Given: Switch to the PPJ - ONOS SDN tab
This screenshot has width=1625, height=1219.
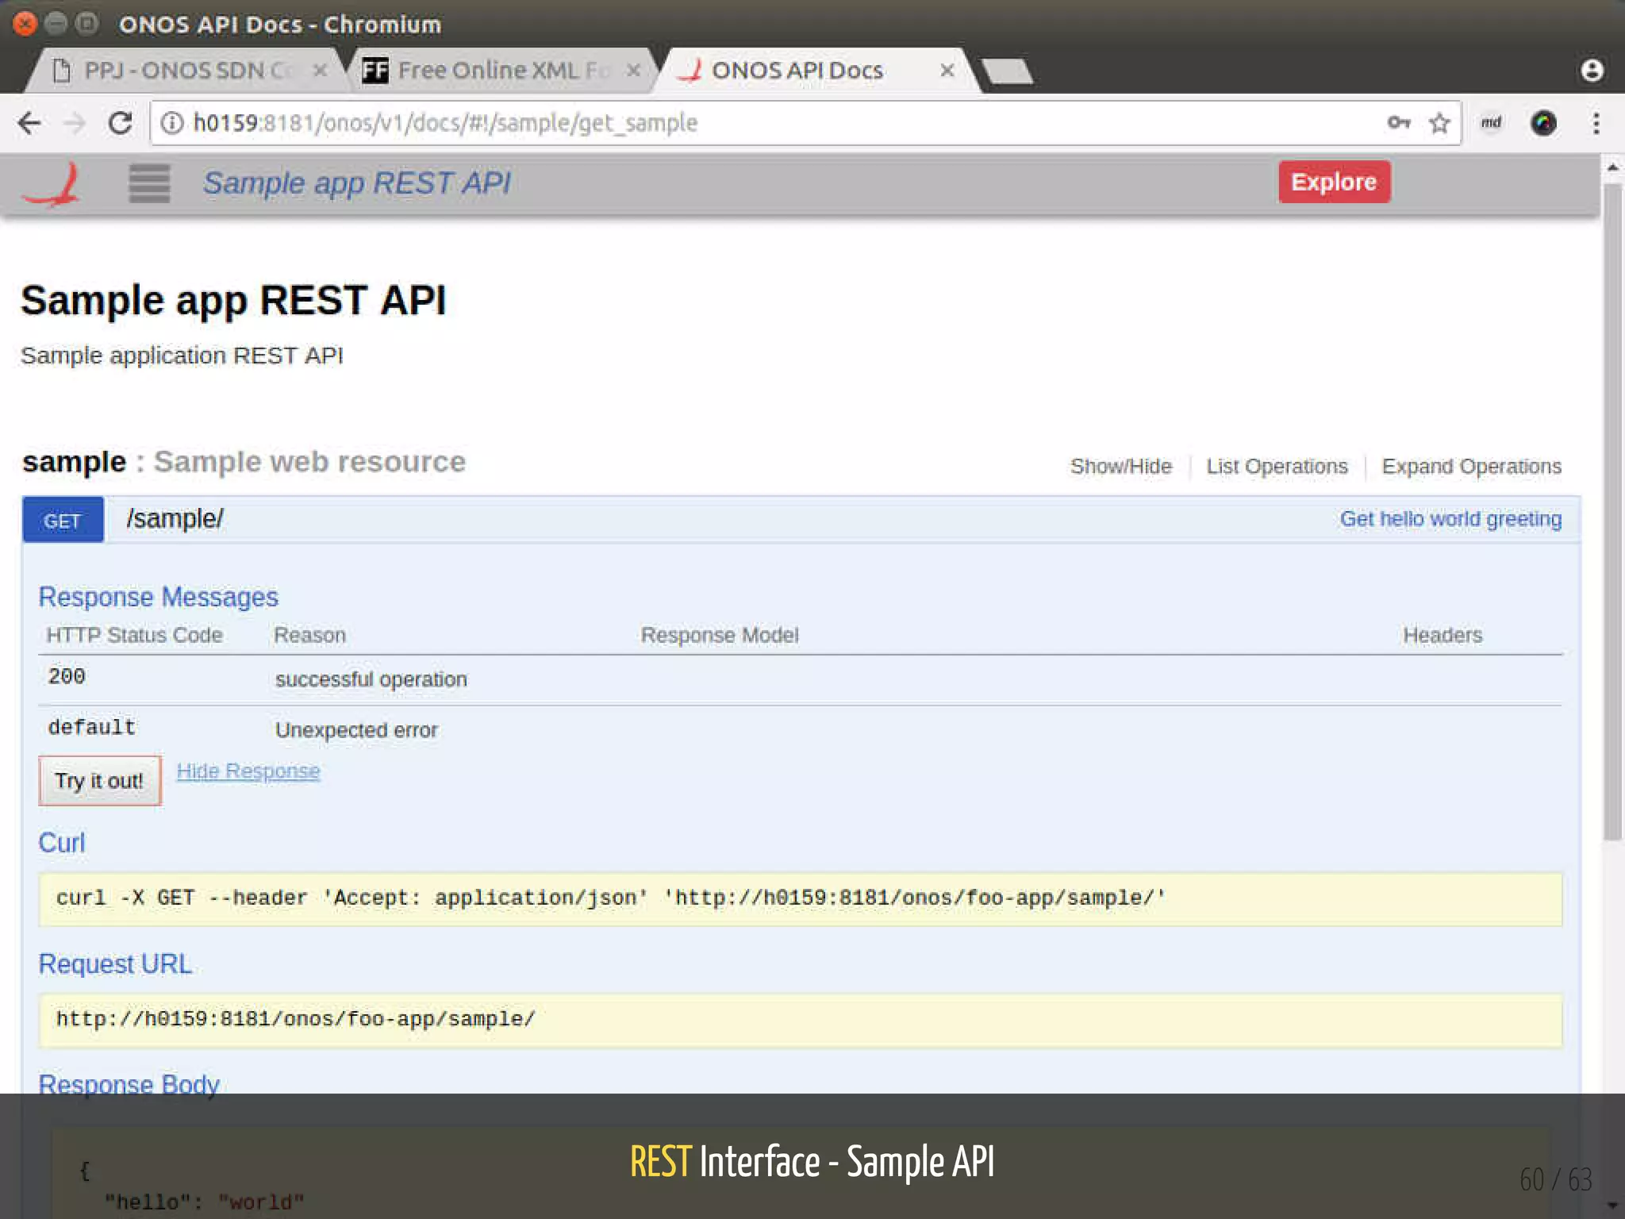Looking at the screenshot, I should 187,71.
